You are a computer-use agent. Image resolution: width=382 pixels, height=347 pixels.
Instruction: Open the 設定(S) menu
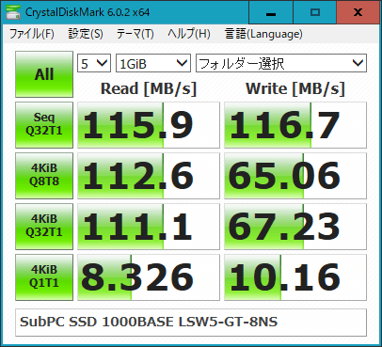pyautogui.click(x=86, y=34)
